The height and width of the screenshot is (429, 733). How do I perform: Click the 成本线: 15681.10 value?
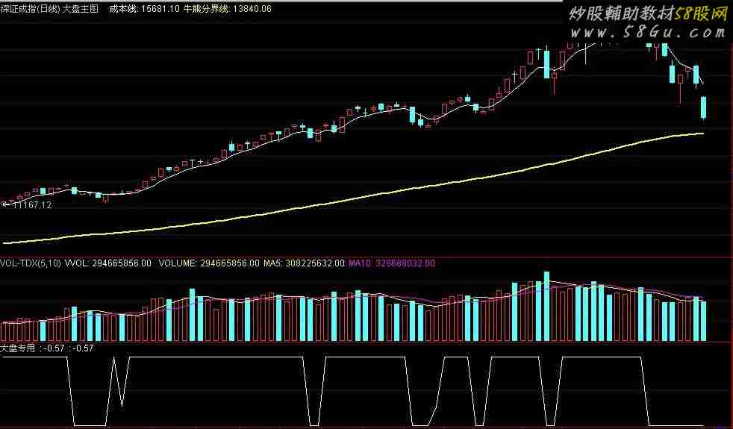pyautogui.click(x=145, y=9)
